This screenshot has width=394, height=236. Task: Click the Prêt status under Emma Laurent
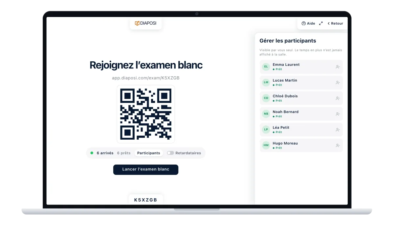pos(277,69)
